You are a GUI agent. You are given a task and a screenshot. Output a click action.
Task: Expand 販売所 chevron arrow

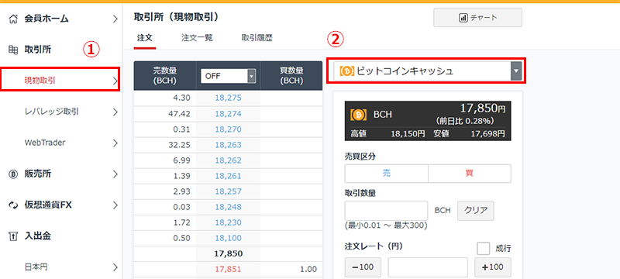tap(115, 174)
